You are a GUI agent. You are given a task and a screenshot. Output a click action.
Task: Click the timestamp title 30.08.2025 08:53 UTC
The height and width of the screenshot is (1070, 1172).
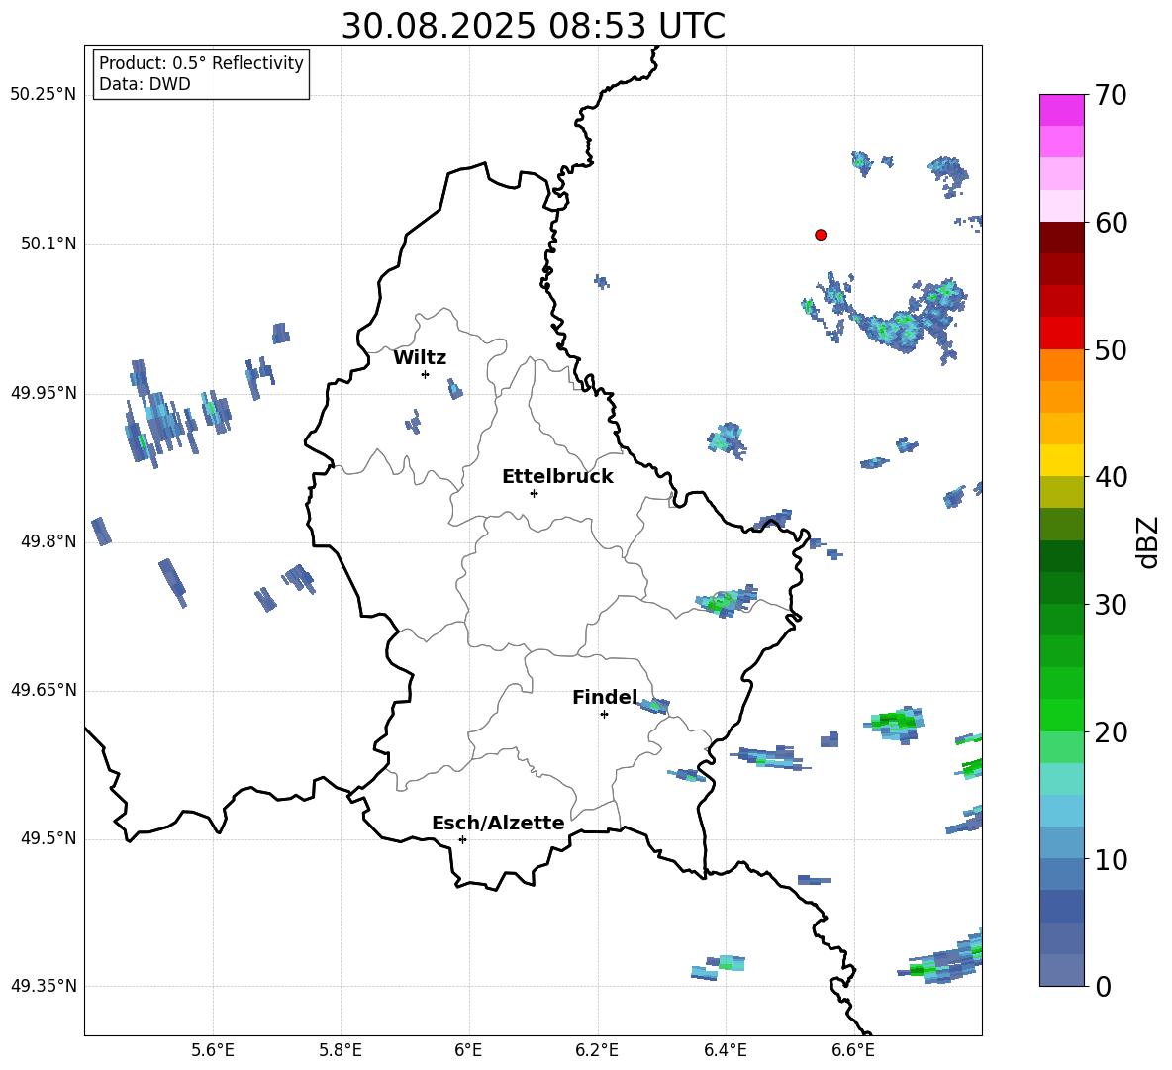pyautogui.click(x=533, y=26)
